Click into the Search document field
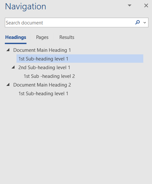152x184 pixels. (69, 23)
